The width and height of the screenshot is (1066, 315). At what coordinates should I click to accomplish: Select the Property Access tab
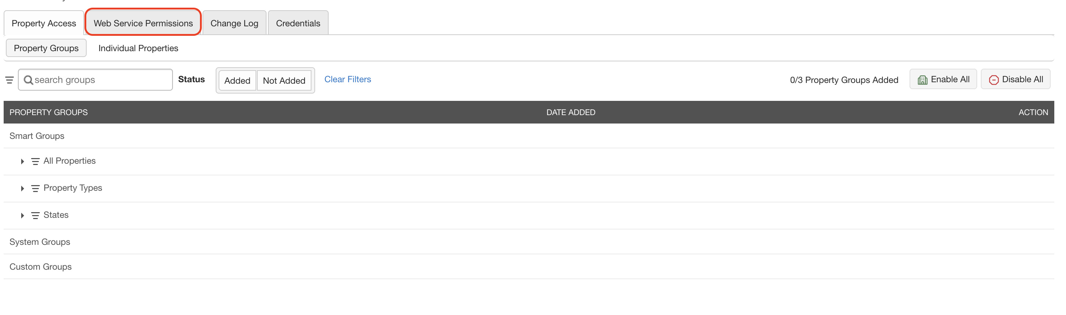[x=44, y=23]
